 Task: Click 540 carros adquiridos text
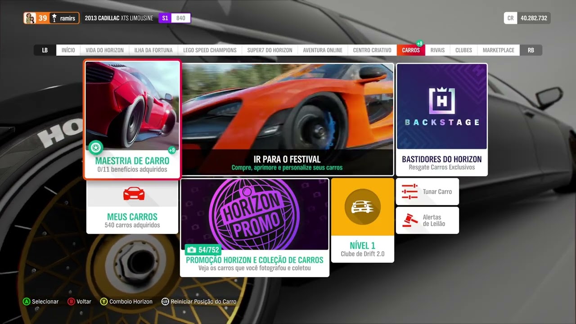132,225
